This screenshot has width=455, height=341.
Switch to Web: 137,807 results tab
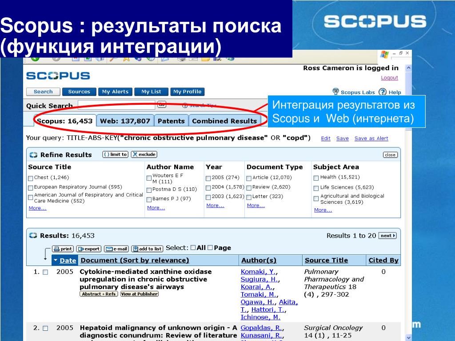point(125,121)
